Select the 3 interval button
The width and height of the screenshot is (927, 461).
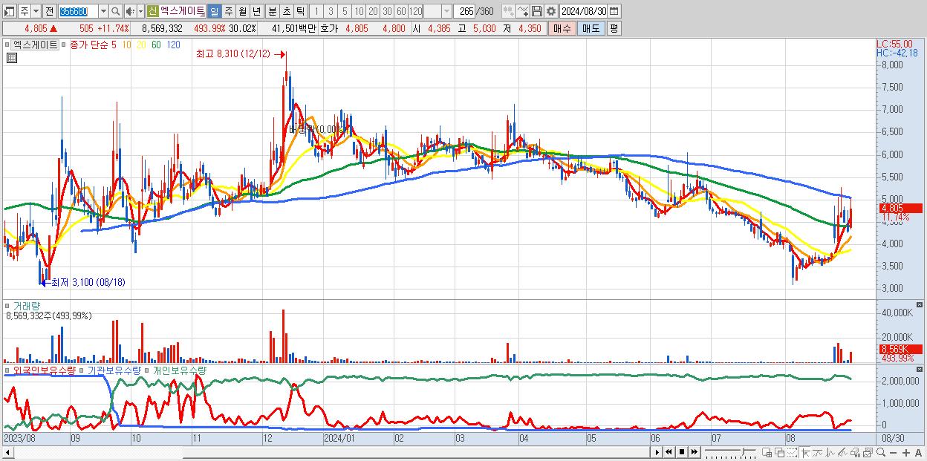(x=331, y=11)
